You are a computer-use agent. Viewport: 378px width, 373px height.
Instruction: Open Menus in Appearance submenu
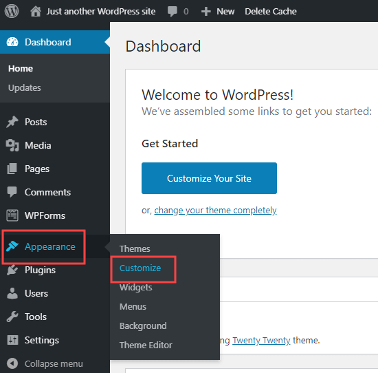(133, 307)
